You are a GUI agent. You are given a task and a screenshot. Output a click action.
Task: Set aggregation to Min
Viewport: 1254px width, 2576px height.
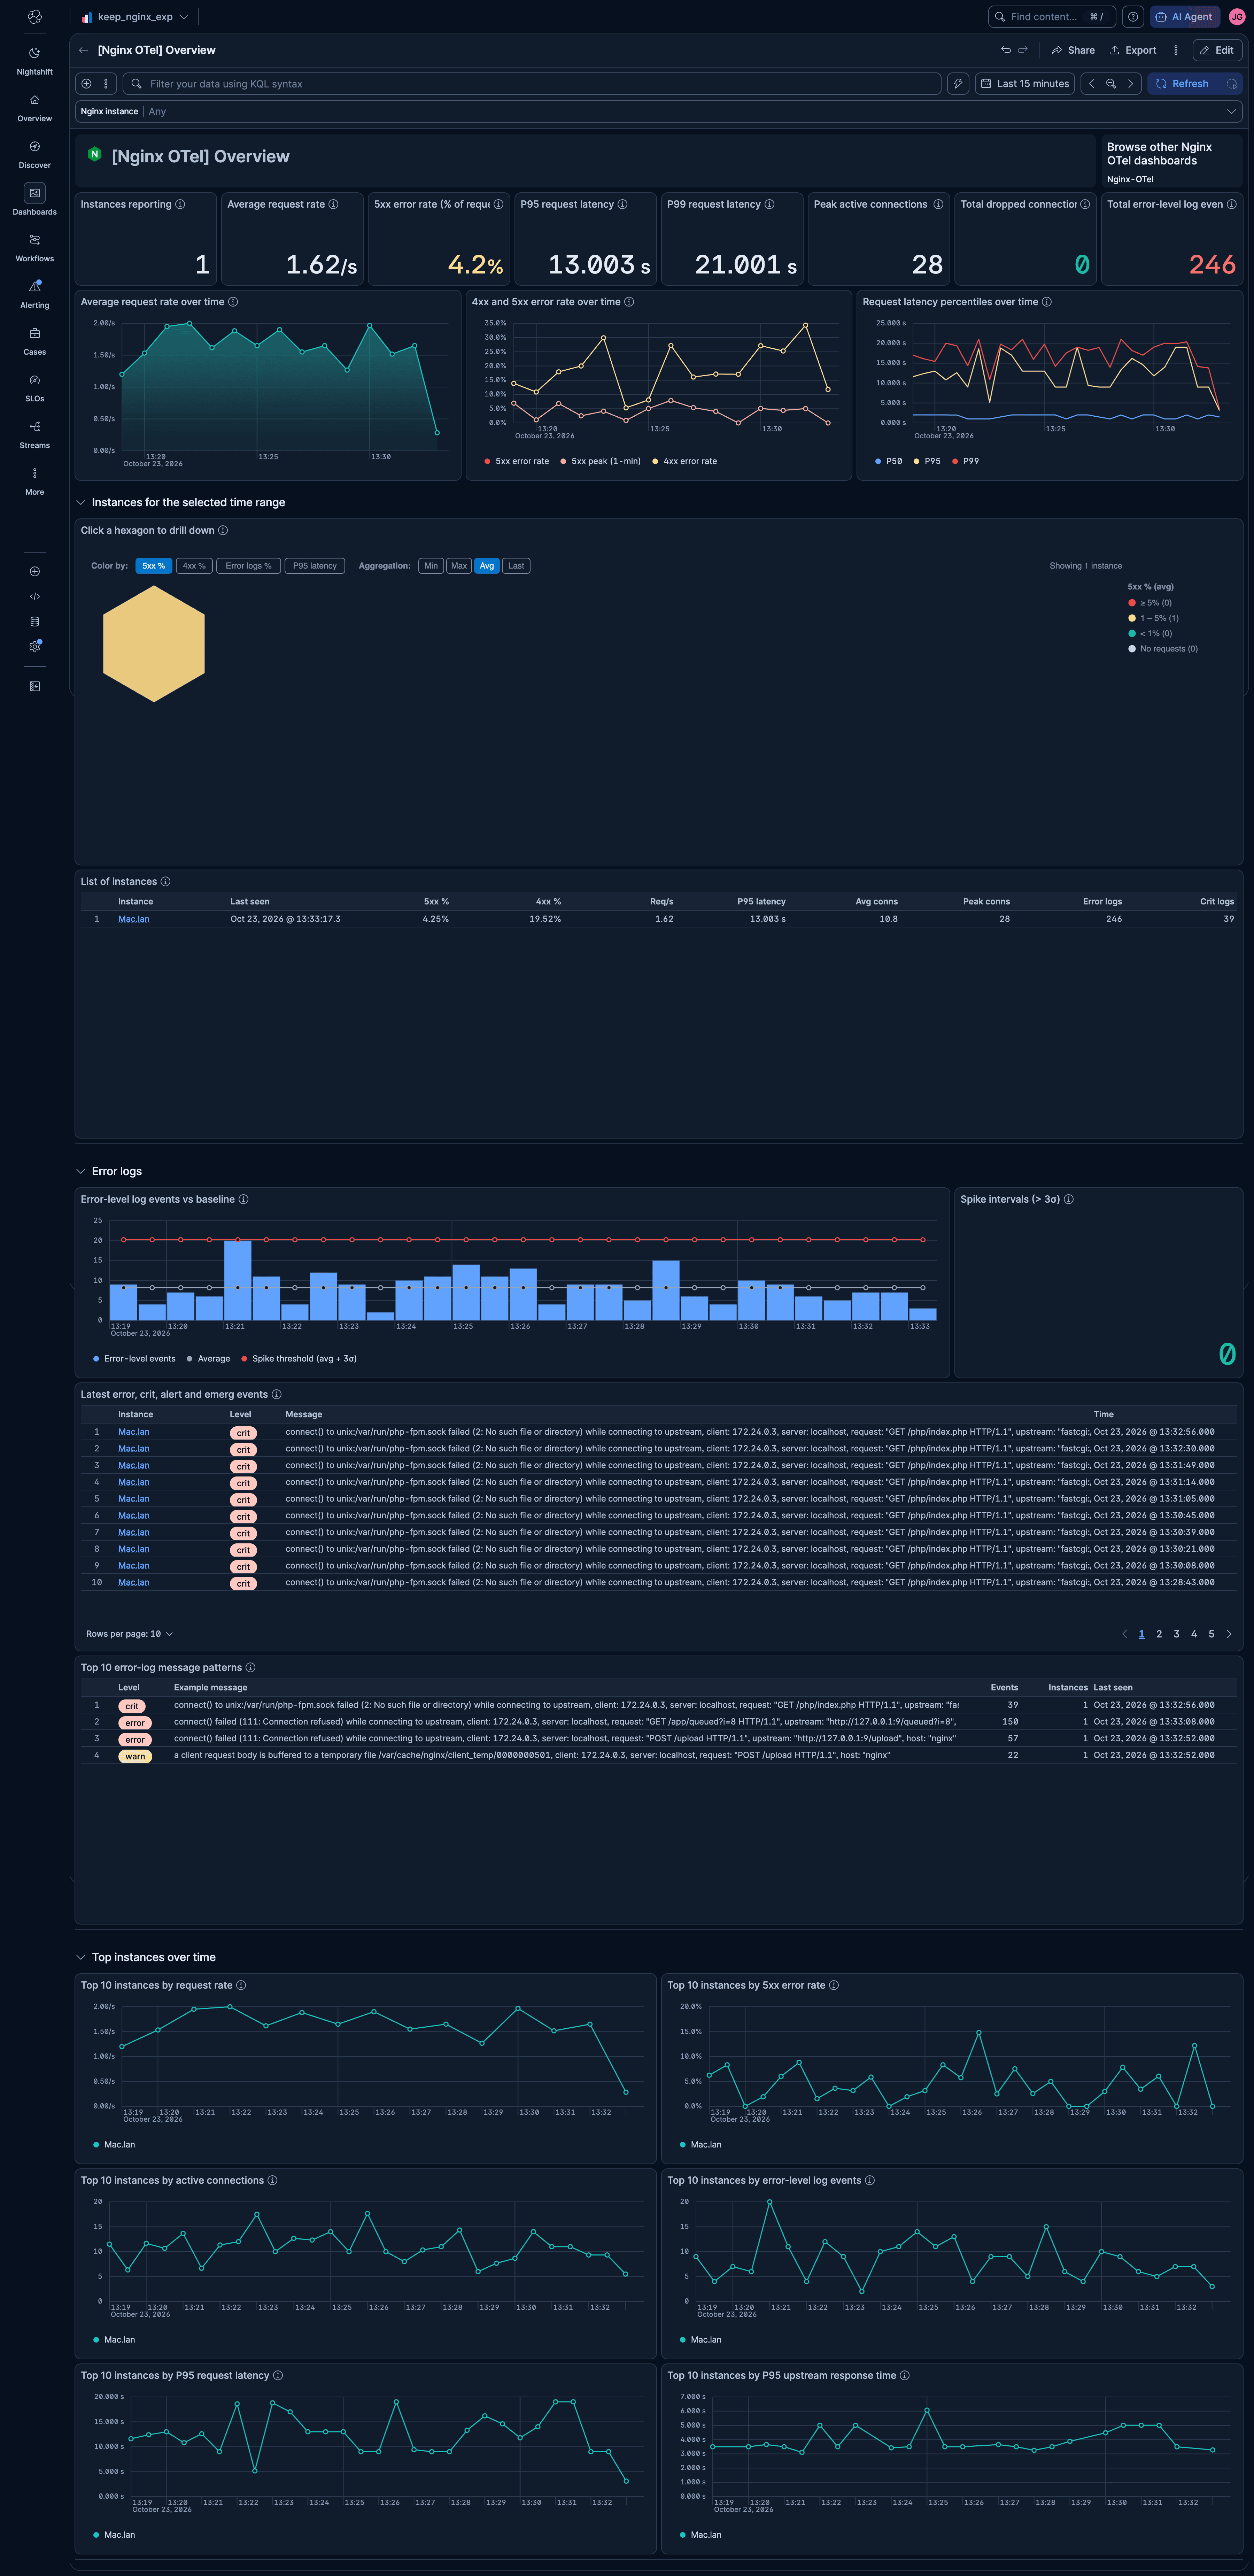(x=431, y=566)
